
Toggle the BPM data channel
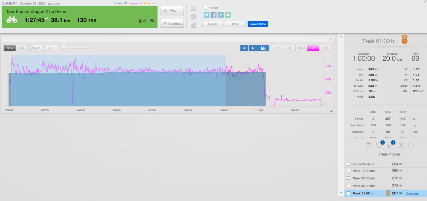pos(301,48)
